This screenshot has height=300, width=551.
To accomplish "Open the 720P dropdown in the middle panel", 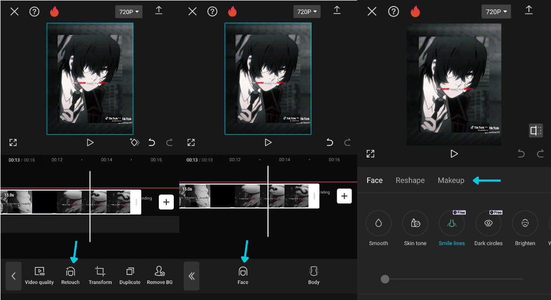I will [307, 11].
